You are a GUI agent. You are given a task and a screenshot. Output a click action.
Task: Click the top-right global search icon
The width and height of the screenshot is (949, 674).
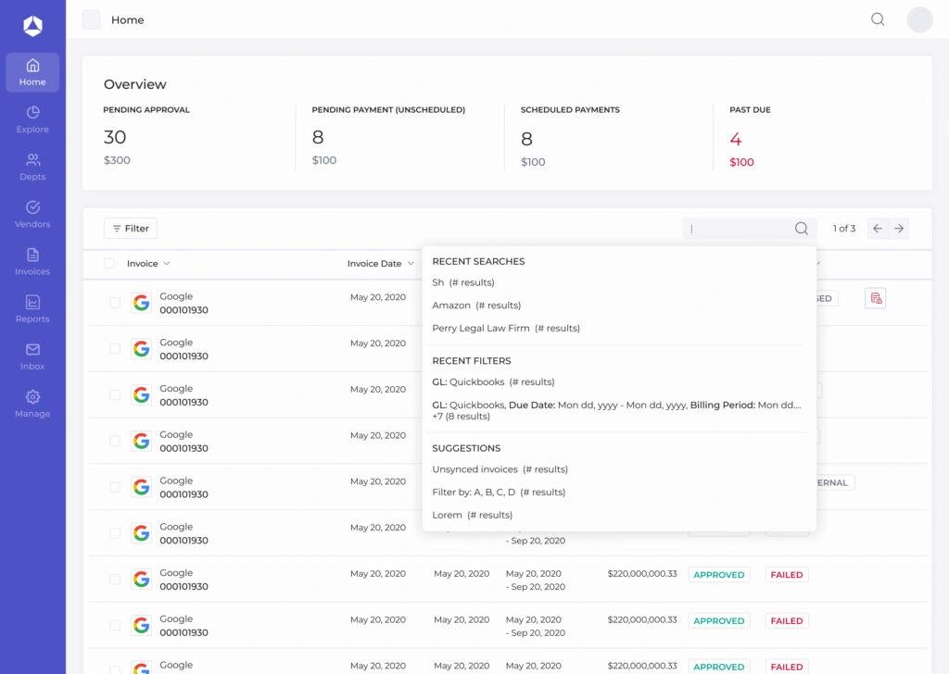click(878, 19)
